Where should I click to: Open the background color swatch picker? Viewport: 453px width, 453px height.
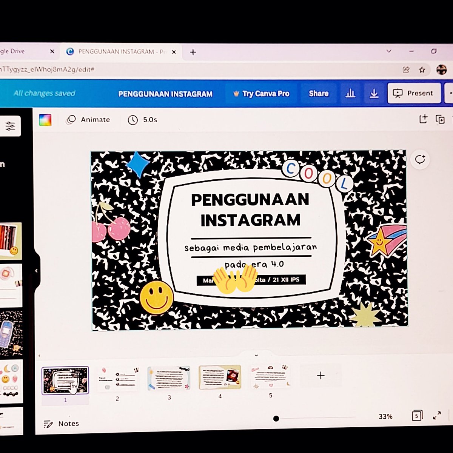(46, 120)
